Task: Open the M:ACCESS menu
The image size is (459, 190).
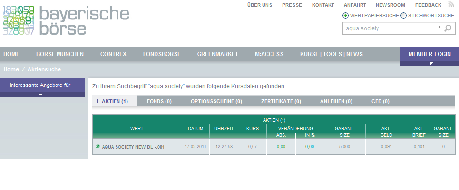Action: 269,54
